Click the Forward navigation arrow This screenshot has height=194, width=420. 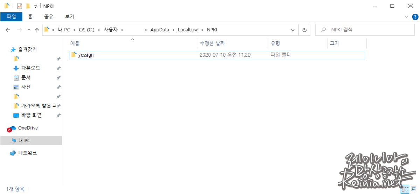pos(20,30)
